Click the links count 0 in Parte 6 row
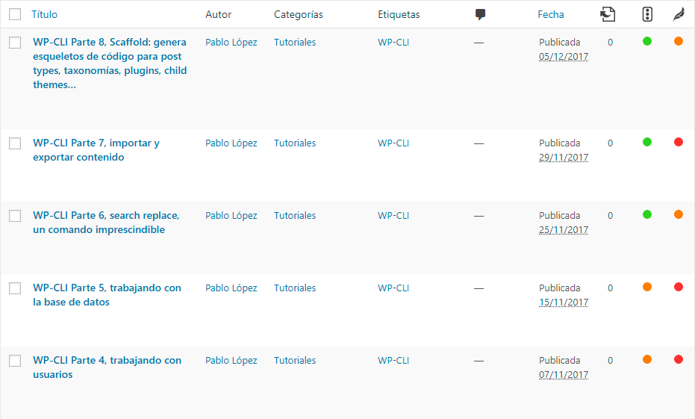Image resolution: width=695 pixels, height=419 pixels. 610,216
